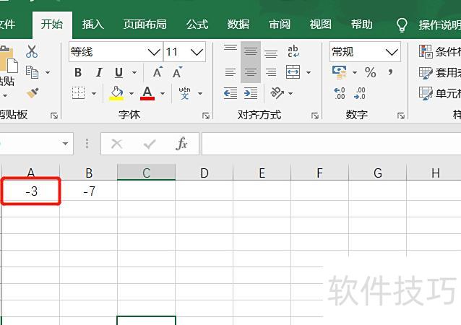Apply accounting number format icon
The width and height of the screenshot is (461, 325).
tap(340, 72)
